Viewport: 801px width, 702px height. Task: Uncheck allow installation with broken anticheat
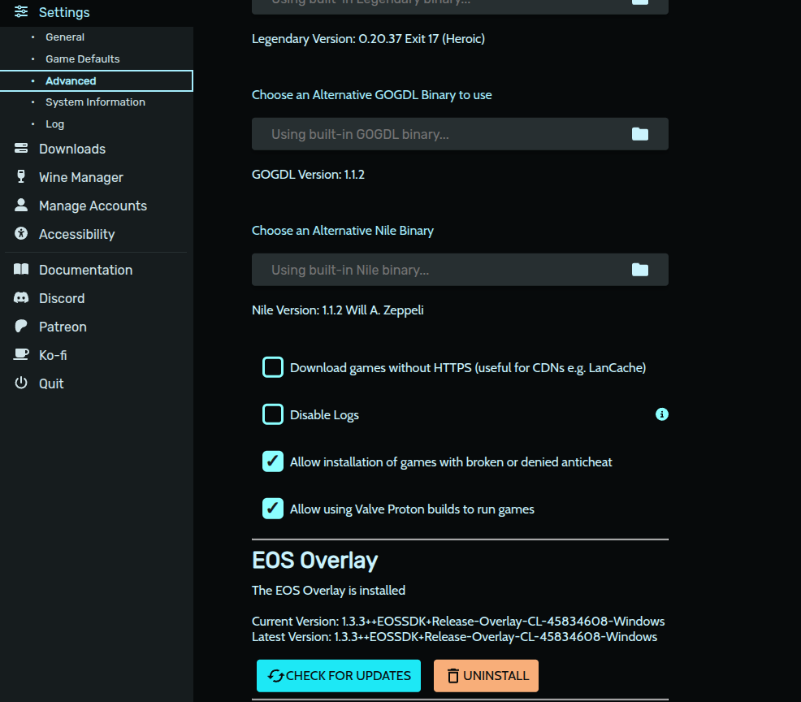(x=273, y=461)
